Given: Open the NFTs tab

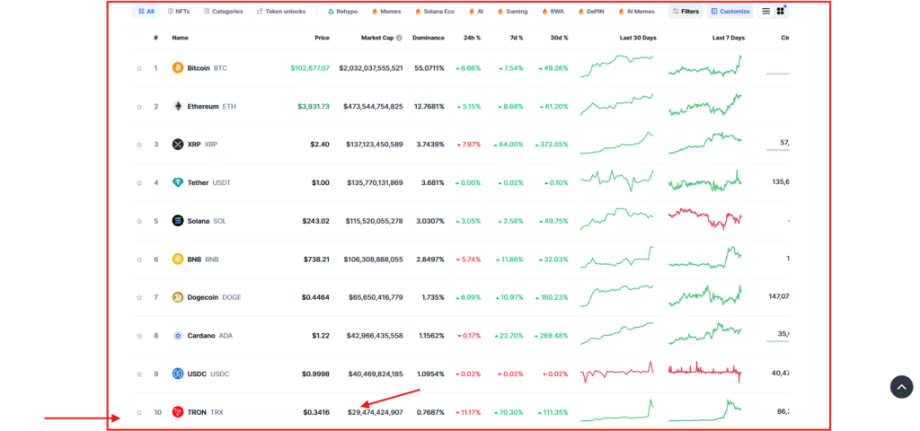Looking at the screenshot, I should tap(179, 11).
